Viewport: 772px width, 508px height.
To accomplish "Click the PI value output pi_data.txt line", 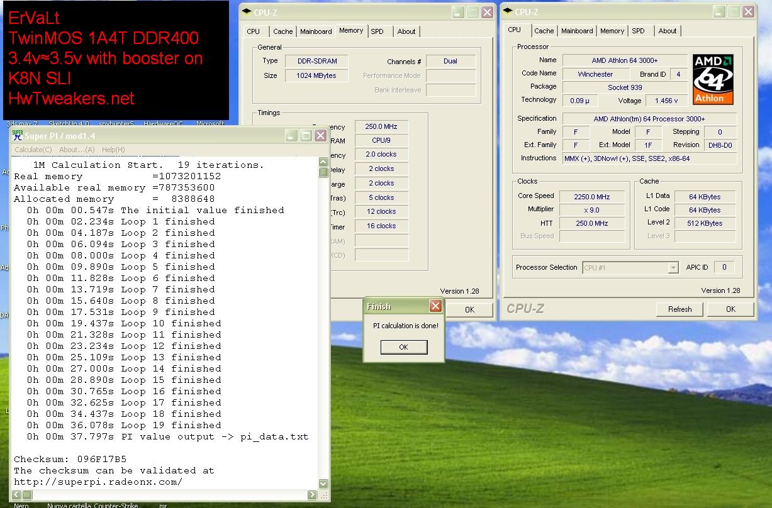I will pos(167,436).
